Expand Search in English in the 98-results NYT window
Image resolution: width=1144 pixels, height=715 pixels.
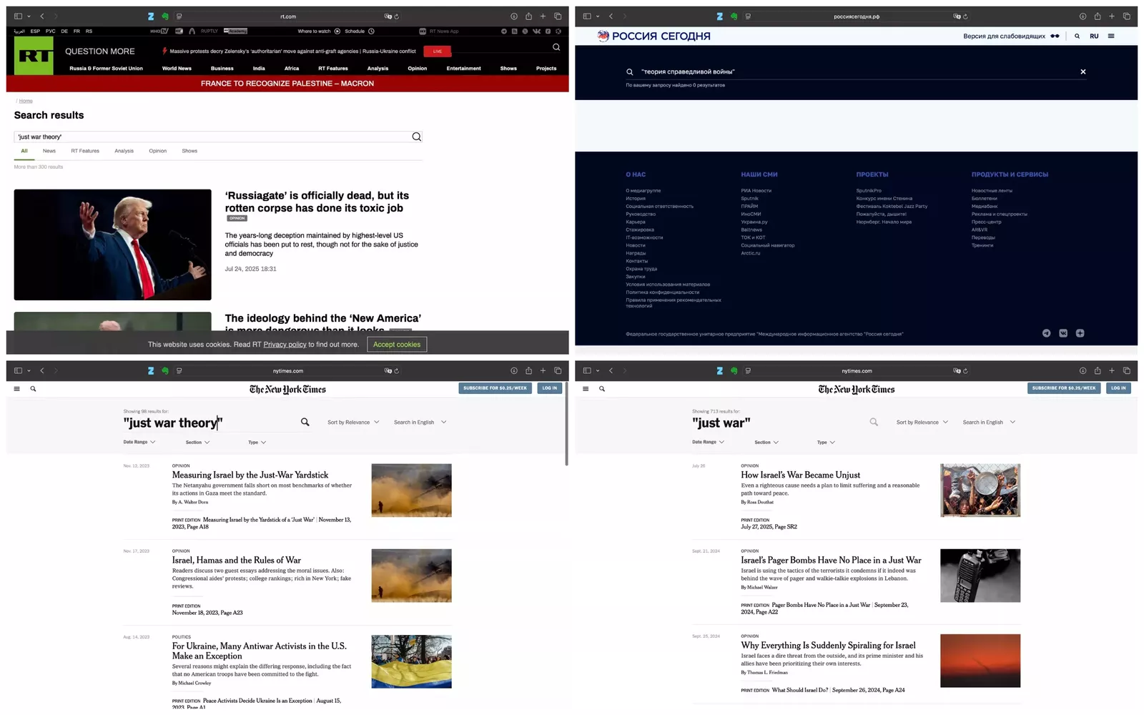pos(419,423)
